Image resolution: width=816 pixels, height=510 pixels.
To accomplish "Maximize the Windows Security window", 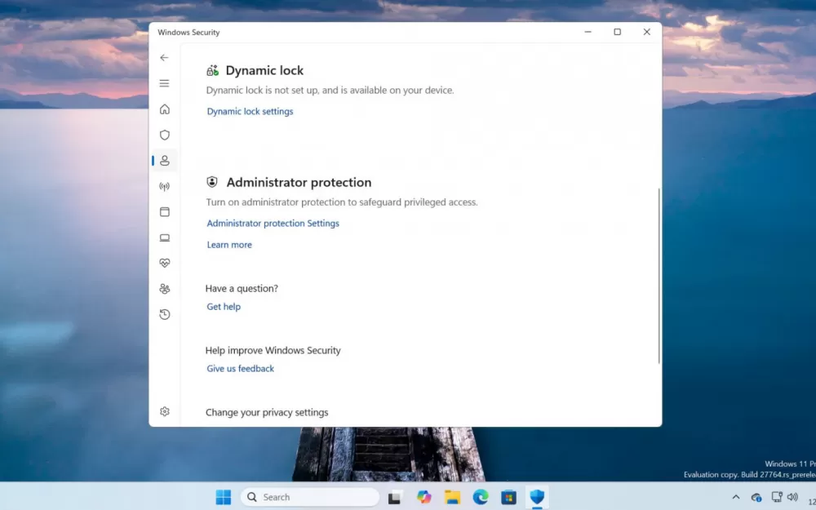I will click(x=617, y=32).
